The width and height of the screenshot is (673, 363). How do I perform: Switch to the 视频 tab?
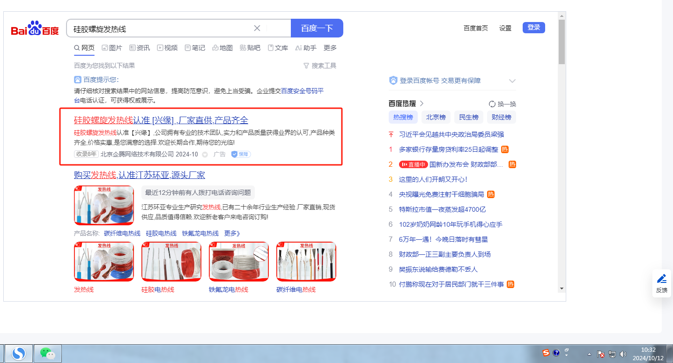(167, 48)
